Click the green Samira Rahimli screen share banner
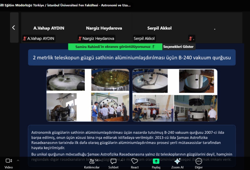250x170 pixels. pos(115,47)
